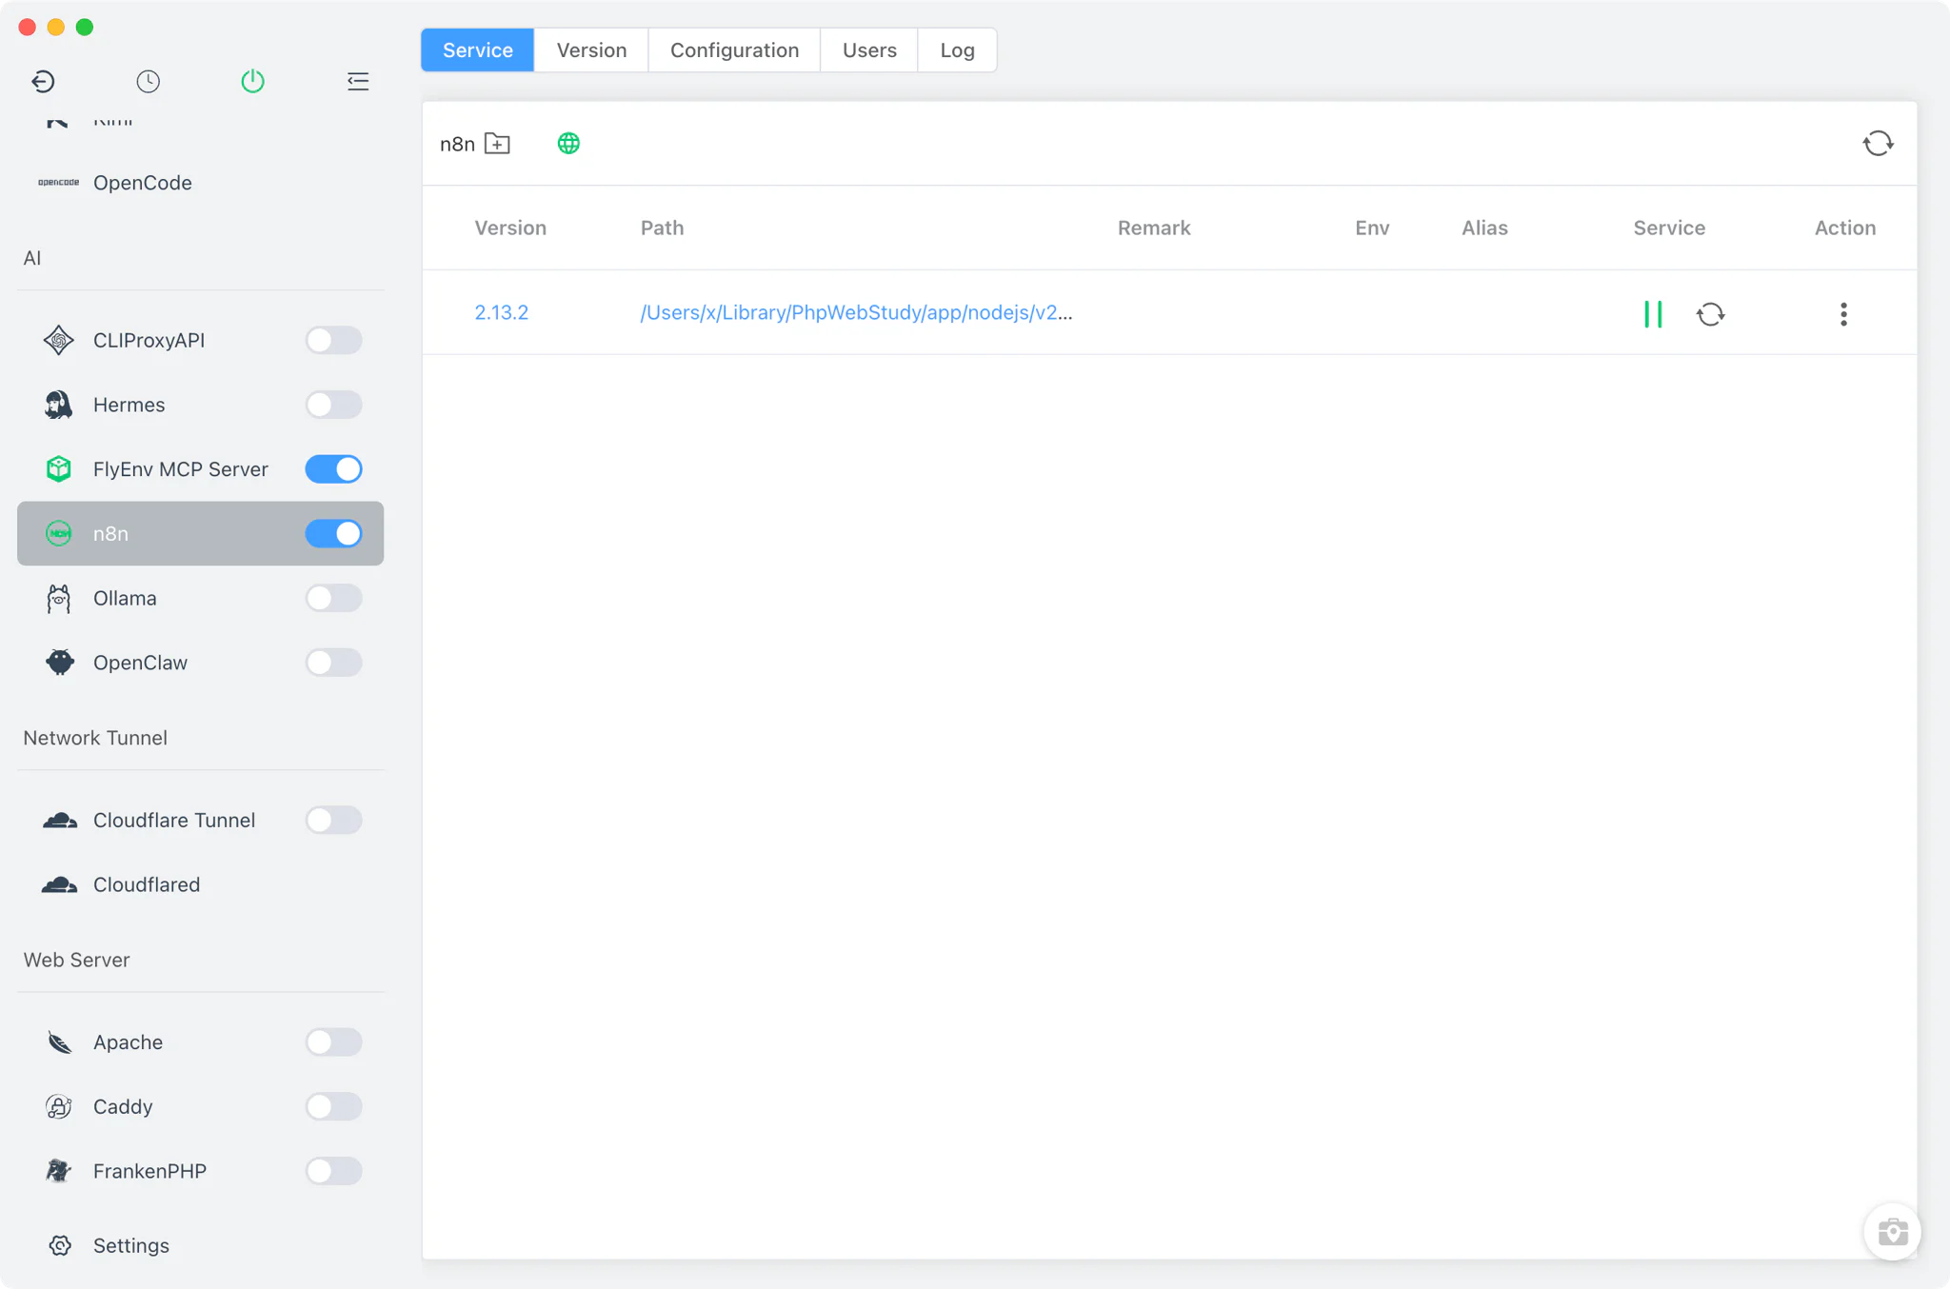The height and width of the screenshot is (1289, 1950).
Task: Open Settings label in the sidebar
Action: pos(131,1245)
